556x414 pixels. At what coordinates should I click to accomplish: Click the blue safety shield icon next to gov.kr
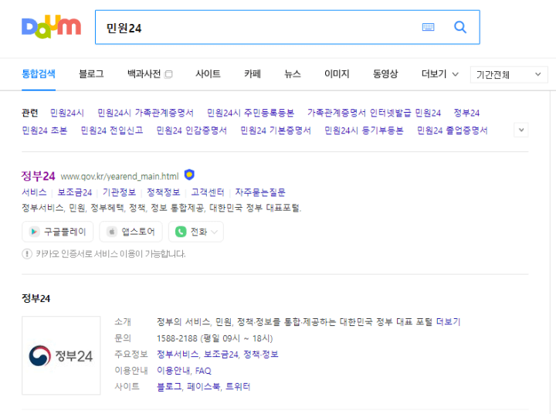click(x=189, y=175)
